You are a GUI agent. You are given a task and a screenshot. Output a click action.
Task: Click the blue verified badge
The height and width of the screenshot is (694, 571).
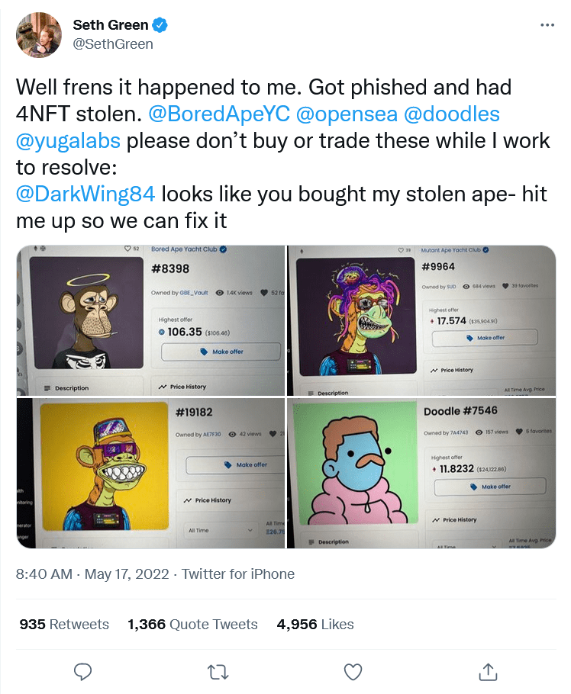click(160, 25)
